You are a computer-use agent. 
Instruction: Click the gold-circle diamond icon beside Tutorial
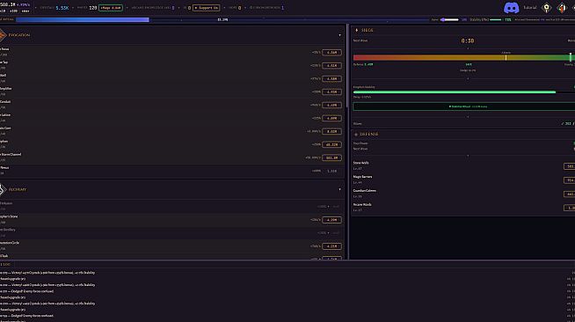click(546, 8)
